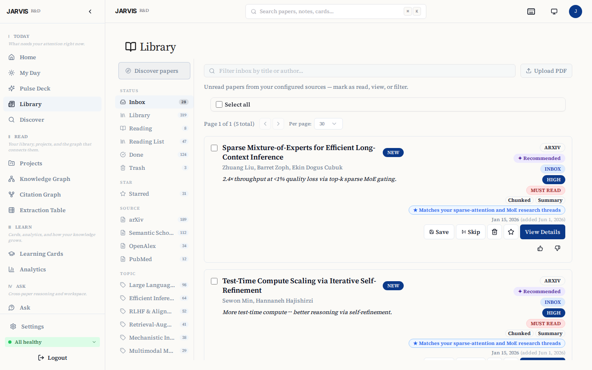This screenshot has width=592, height=370.
Task: Click the Logout button
Action: tap(52, 358)
